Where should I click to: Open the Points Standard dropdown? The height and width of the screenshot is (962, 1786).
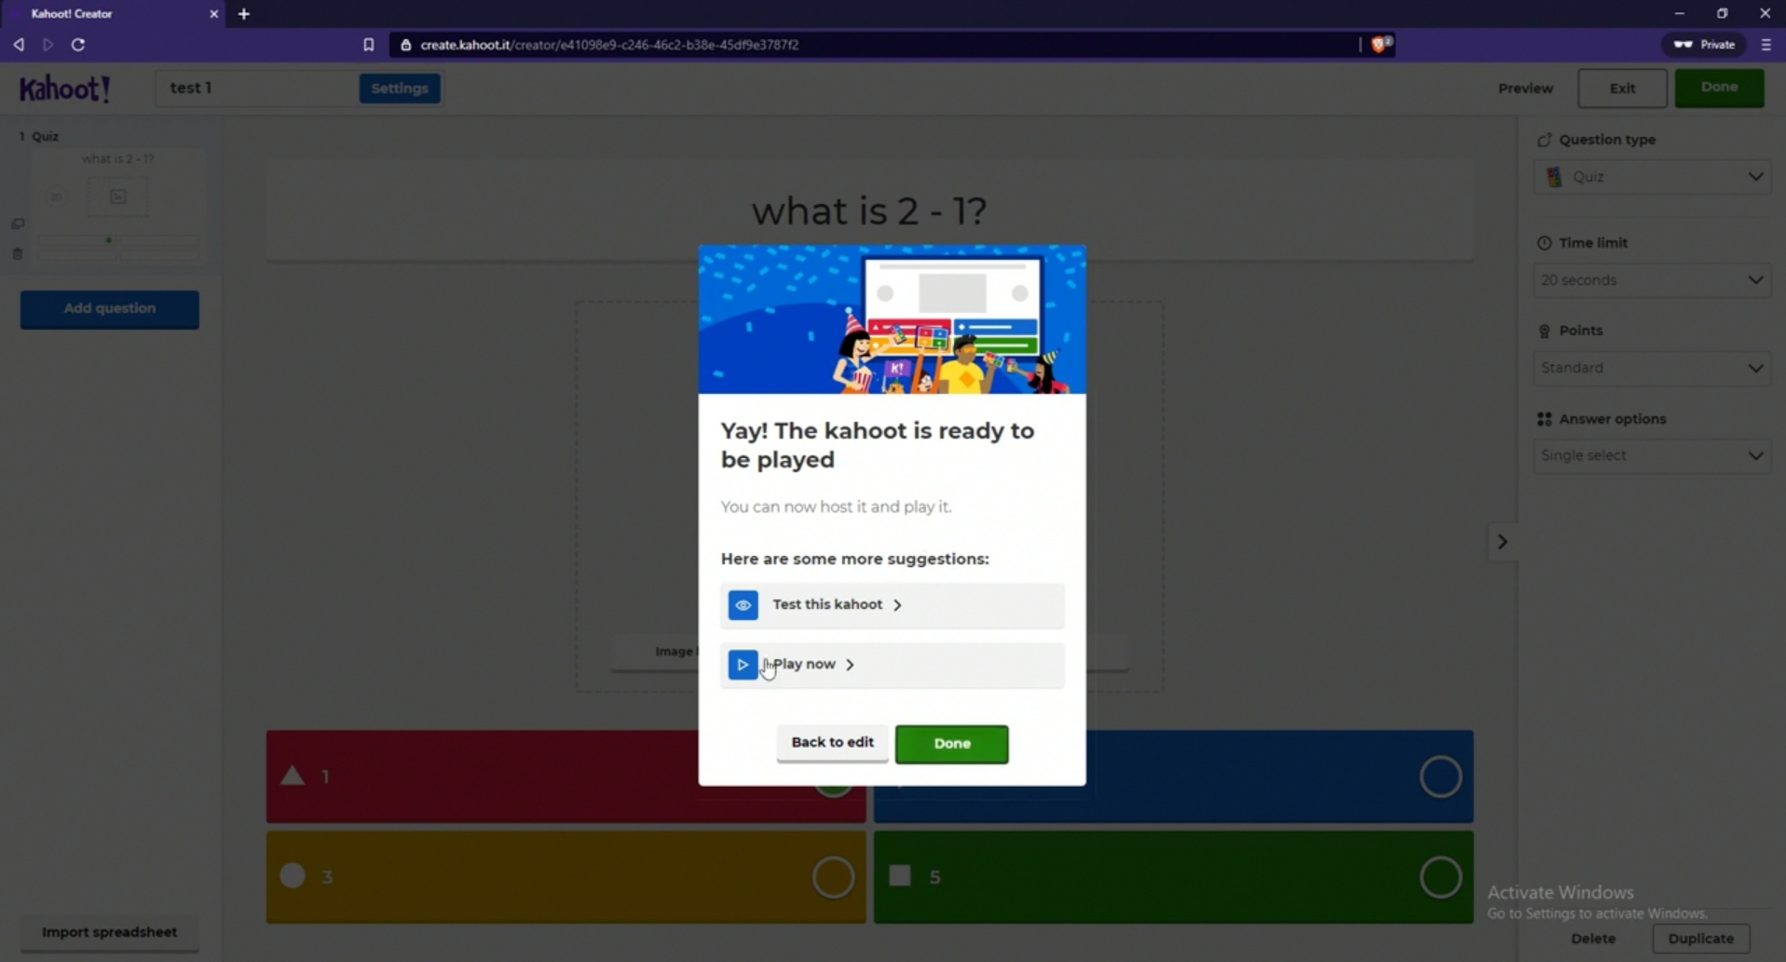pyautogui.click(x=1652, y=368)
